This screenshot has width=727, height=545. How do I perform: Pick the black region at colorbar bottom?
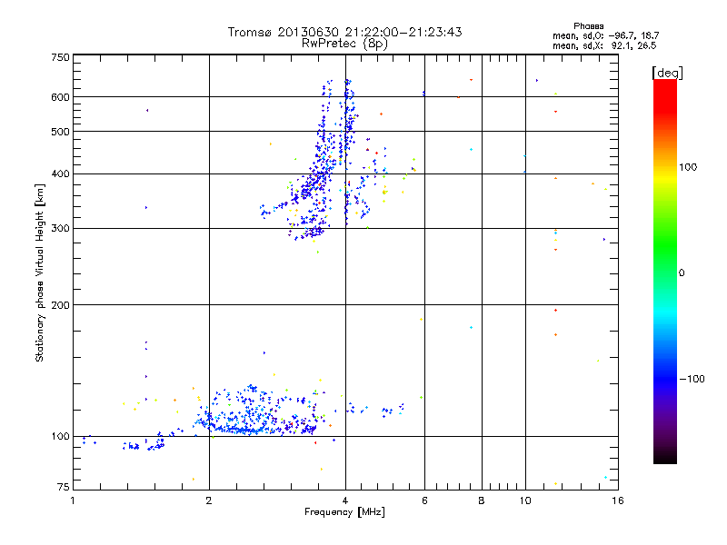pyautogui.click(x=665, y=457)
